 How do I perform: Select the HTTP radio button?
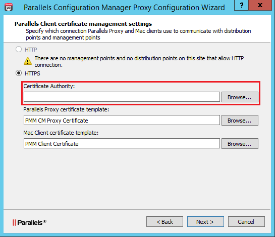[x=19, y=49]
